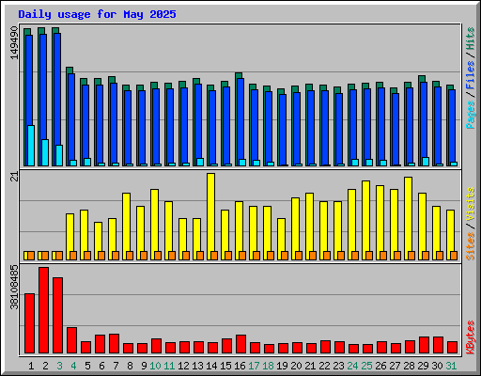This screenshot has width=481, height=376.
Task: Click day label "28" on the x-axis
Action: [x=409, y=366]
